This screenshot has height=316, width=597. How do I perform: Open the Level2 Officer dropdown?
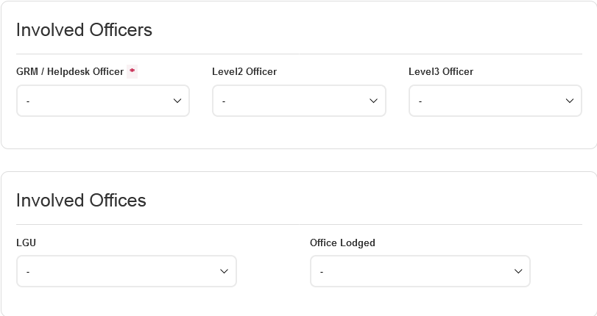click(x=298, y=101)
